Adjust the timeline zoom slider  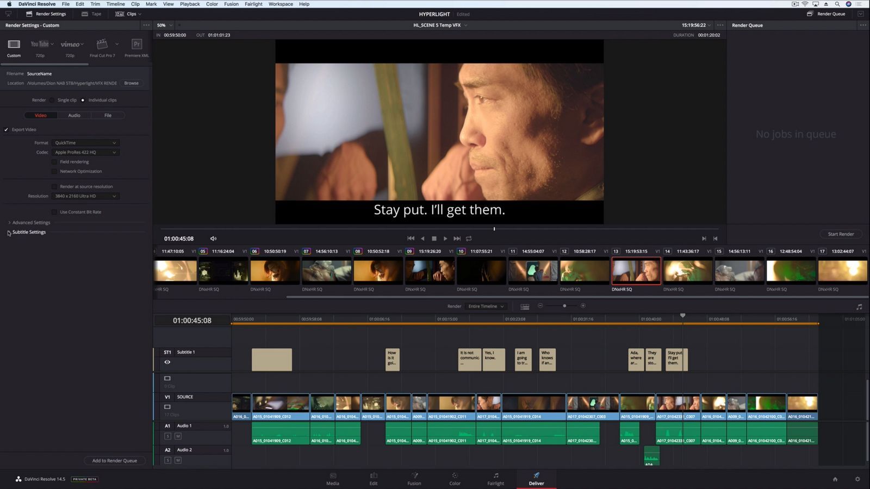[x=564, y=306]
